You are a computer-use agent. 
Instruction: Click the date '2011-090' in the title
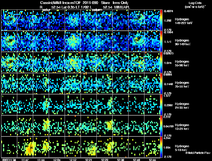click(x=90, y=3)
